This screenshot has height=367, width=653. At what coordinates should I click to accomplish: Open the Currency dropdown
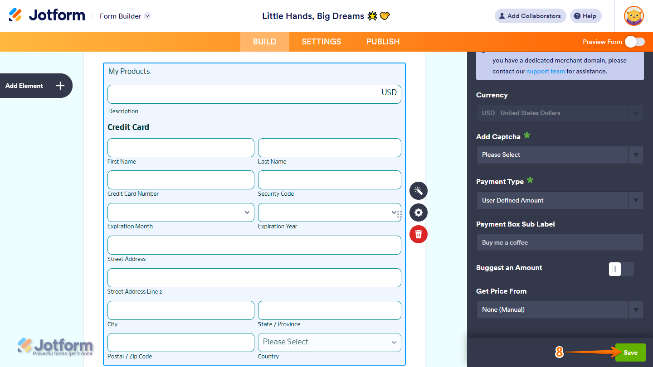(x=560, y=113)
